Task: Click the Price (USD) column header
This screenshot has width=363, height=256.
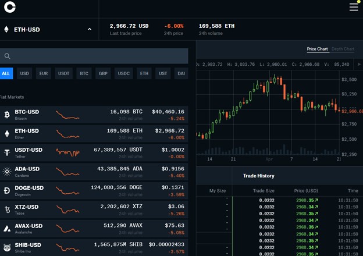Action: 306,191
